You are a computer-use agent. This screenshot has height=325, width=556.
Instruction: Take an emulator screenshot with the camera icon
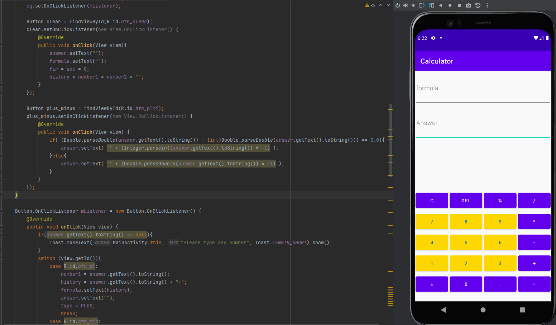tap(469, 5)
